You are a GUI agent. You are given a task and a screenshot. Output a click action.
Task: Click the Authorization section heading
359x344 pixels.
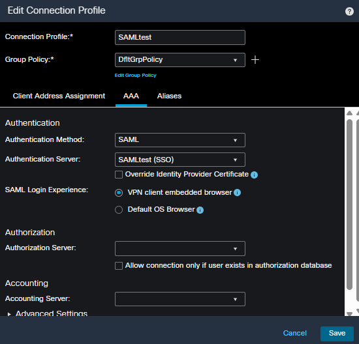(30, 233)
